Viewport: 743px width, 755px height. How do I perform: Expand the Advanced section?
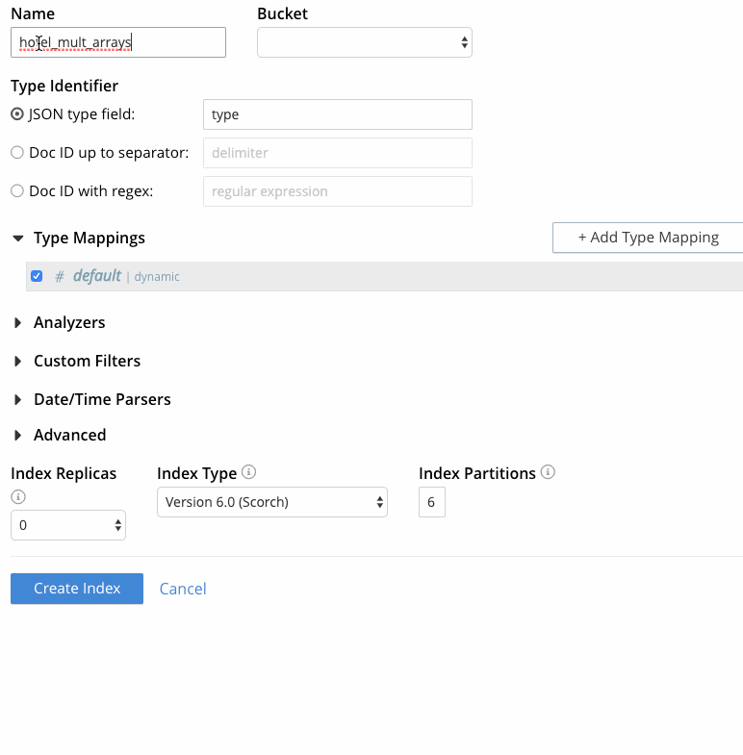coord(19,436)
